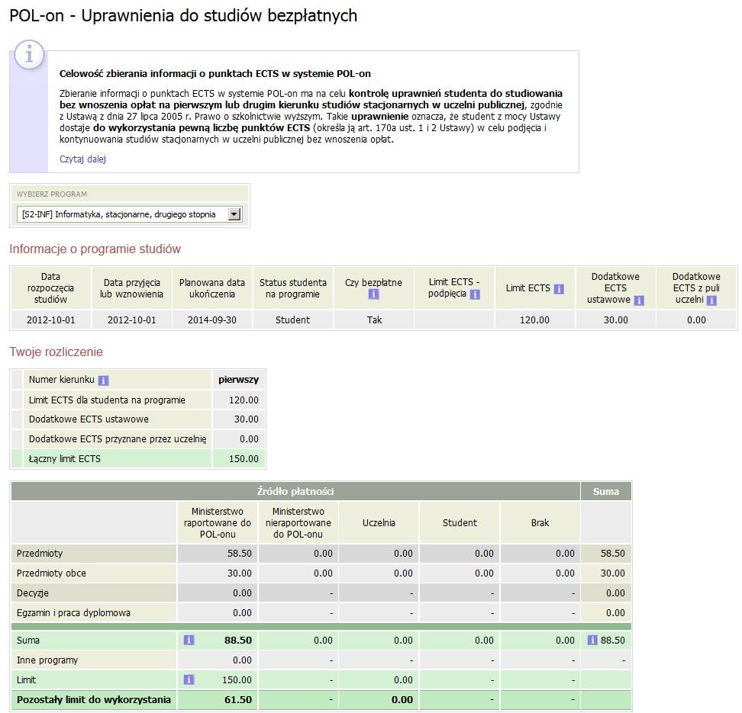Screen dimensions: 742x713
Task: Click the planned end date 2014-09-30
Action: tap(212, 320)
